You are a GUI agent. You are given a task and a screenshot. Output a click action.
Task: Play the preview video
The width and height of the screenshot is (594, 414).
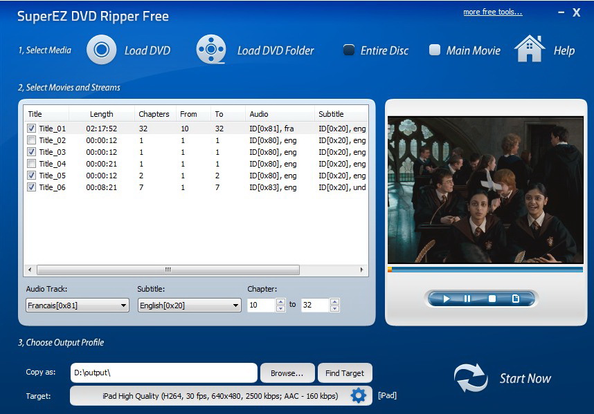pos(447,299)
